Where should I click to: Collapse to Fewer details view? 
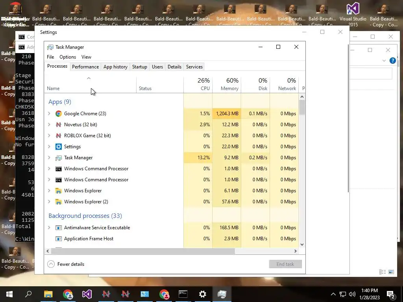[66, 264]
